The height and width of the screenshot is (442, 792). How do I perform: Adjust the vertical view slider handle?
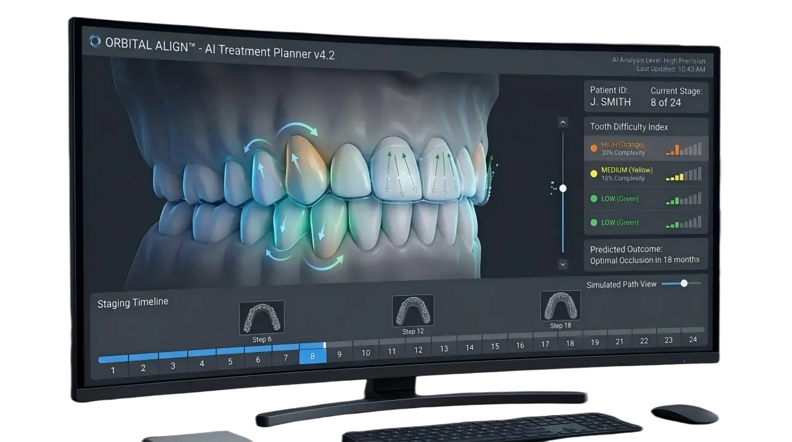click(x=562, y=188)
